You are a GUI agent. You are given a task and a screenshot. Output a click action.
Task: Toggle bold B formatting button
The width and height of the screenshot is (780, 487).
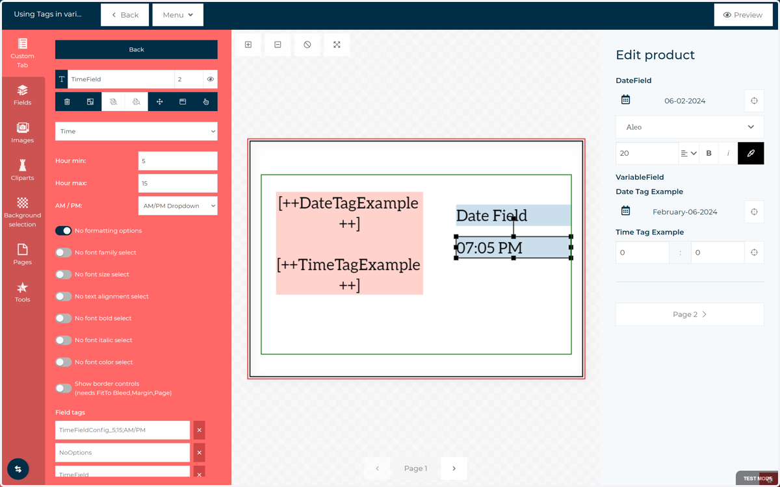708,153
